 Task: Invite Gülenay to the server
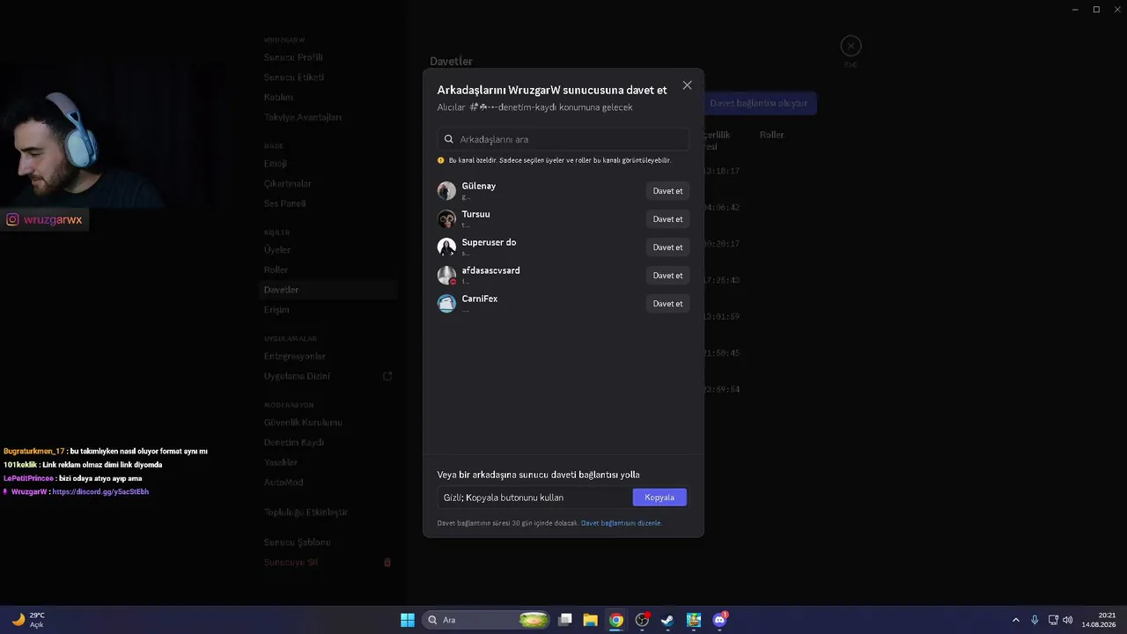click(667, 191)
